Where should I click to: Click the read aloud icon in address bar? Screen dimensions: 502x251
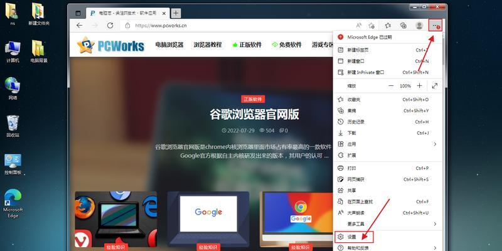pyautogui.click(x=359, y=25)
